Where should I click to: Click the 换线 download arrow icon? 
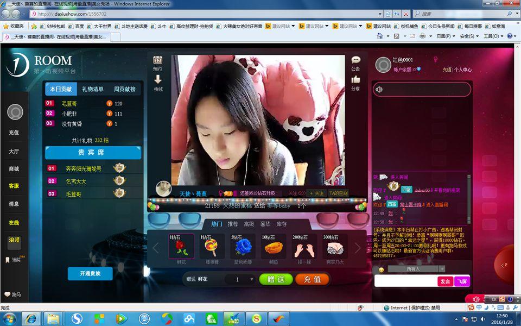point(158,79)
